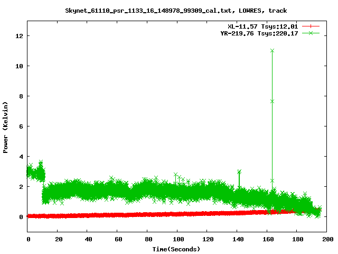This screenshot has width=338, height=254.
Task: Click the x-axis tick label 100
Action: pos(177,240)
